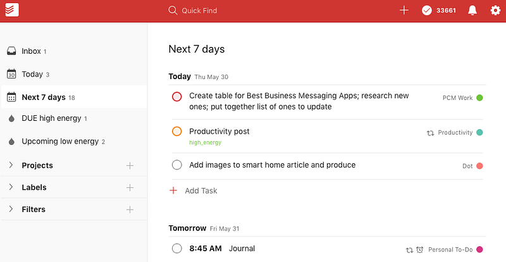Open the notifications bell
The width and height of the screenshot is (506, 262).
coord(472,10)
